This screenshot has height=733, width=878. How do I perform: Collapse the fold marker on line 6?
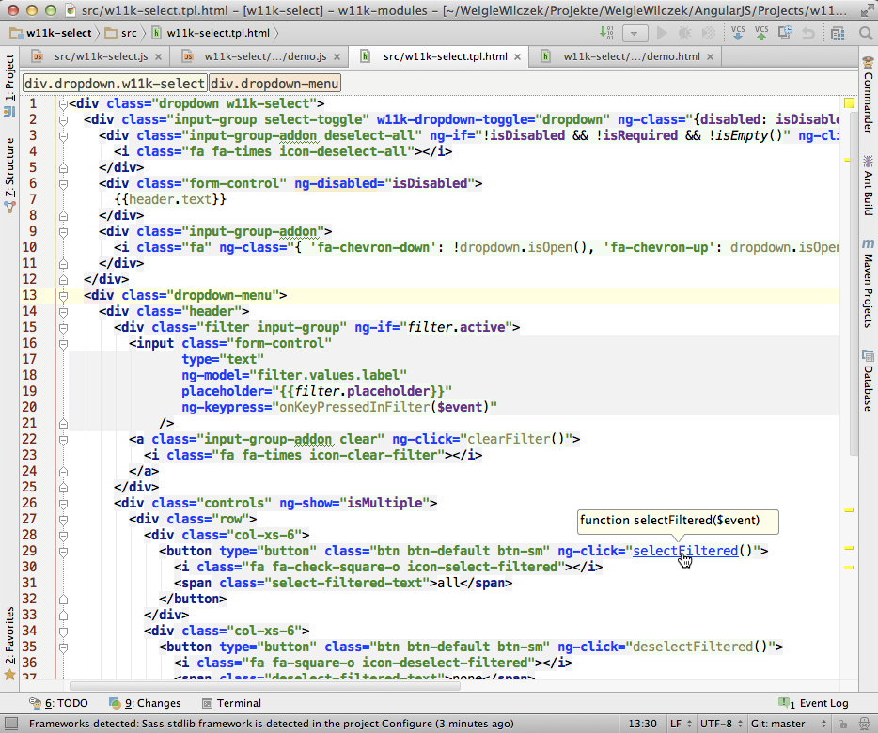(x=63, y=183)
